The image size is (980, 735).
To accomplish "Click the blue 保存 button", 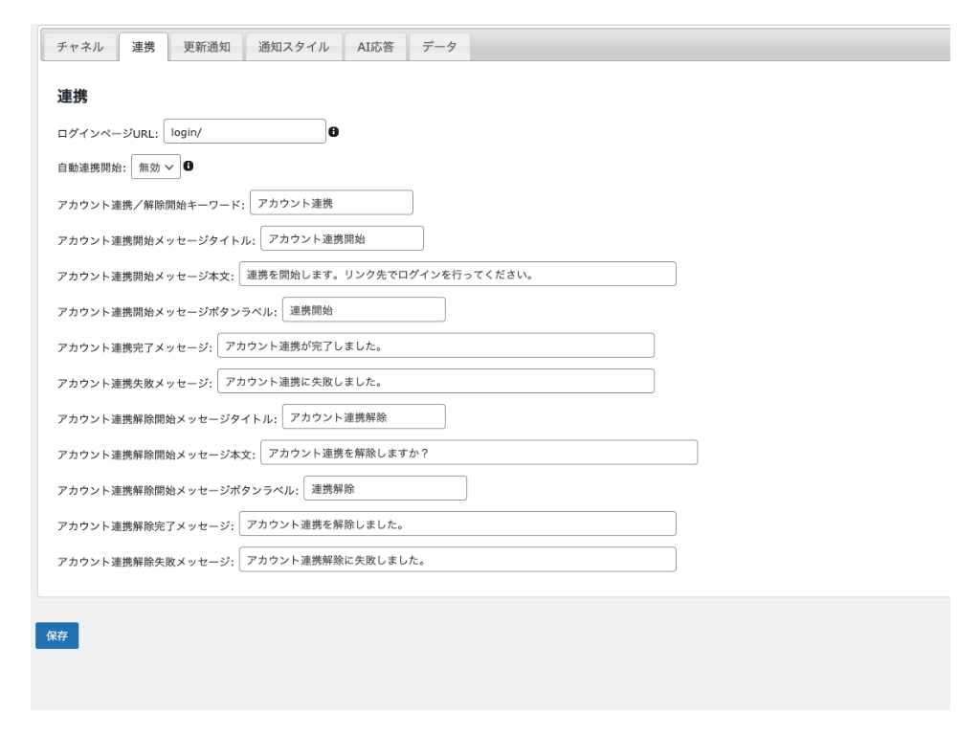I will 56,635.
